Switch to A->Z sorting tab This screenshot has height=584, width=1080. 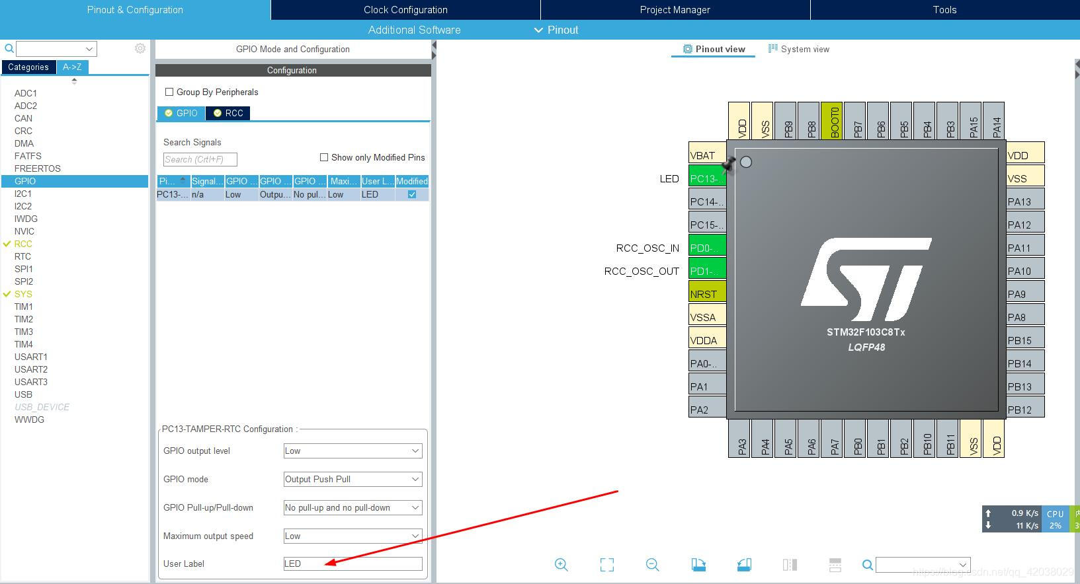coord(72,67)
